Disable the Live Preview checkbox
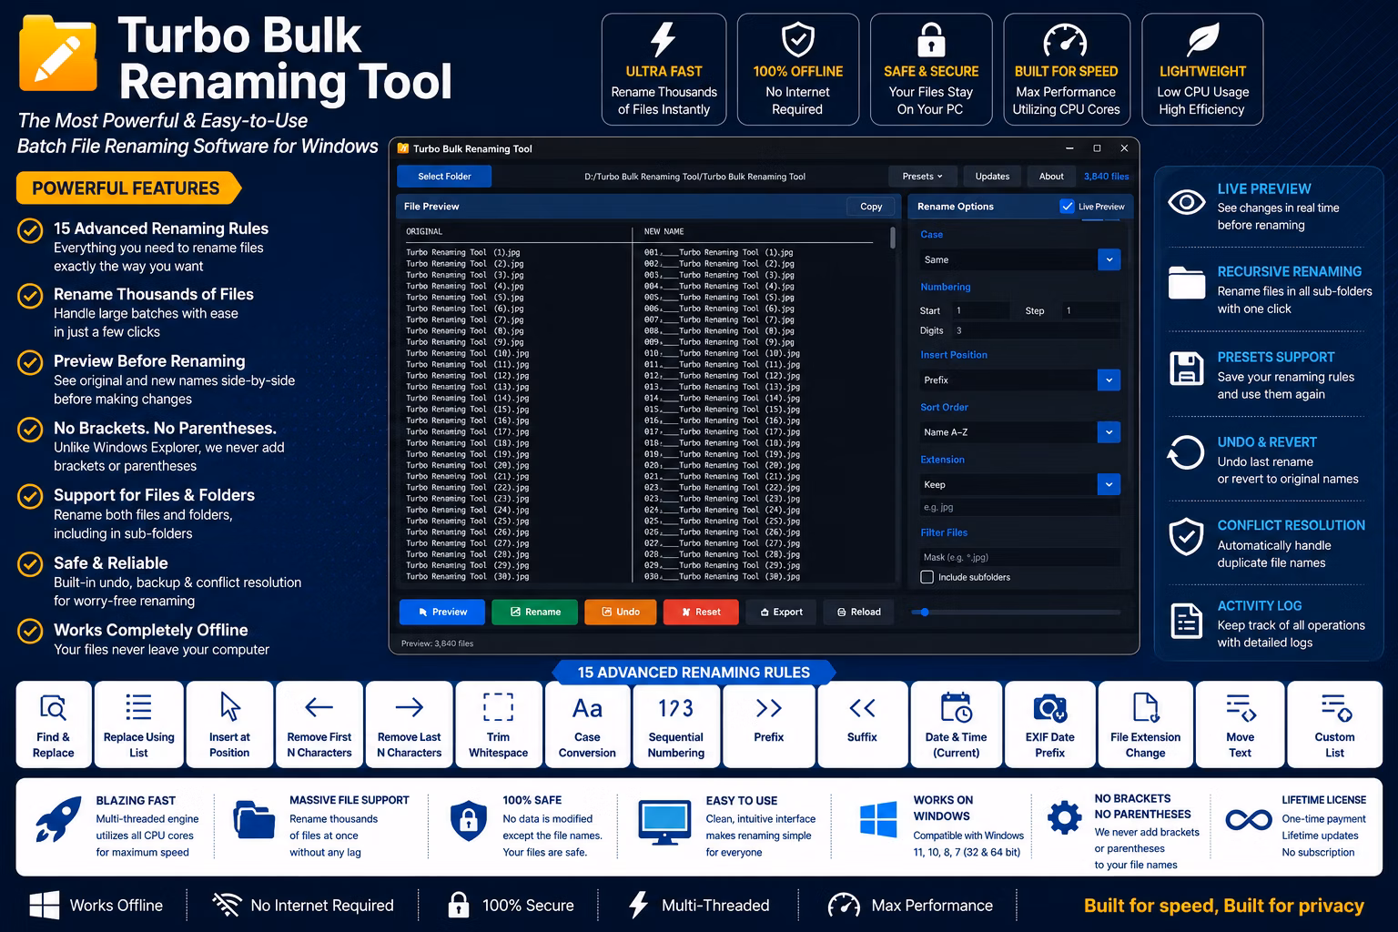The height and width of the screenshot is (932, 1398). click(x=1068, y=207)
